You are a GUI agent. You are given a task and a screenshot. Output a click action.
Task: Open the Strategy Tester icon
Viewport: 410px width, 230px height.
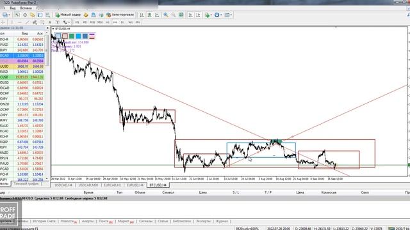(x=47, y=15)
